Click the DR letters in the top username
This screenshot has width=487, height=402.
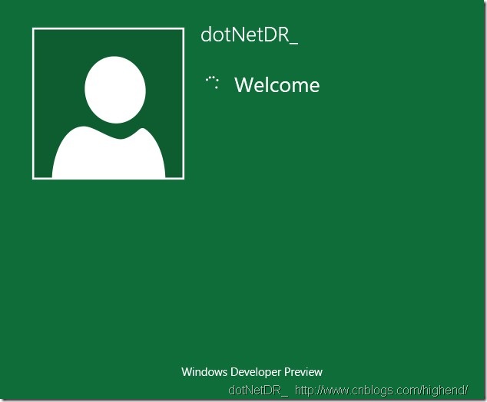pyautogui.click(x=277, y=35)
